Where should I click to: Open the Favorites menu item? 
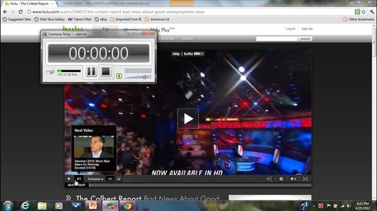tap(167, 39)
